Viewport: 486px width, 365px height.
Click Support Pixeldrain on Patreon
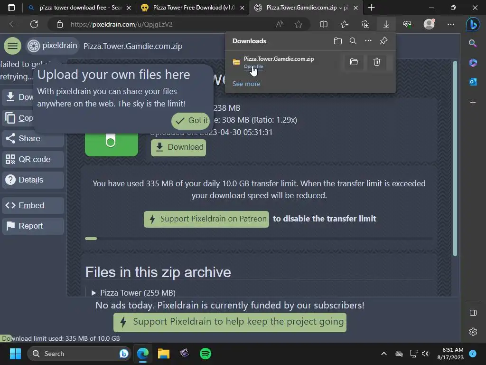tap(206, 219)
